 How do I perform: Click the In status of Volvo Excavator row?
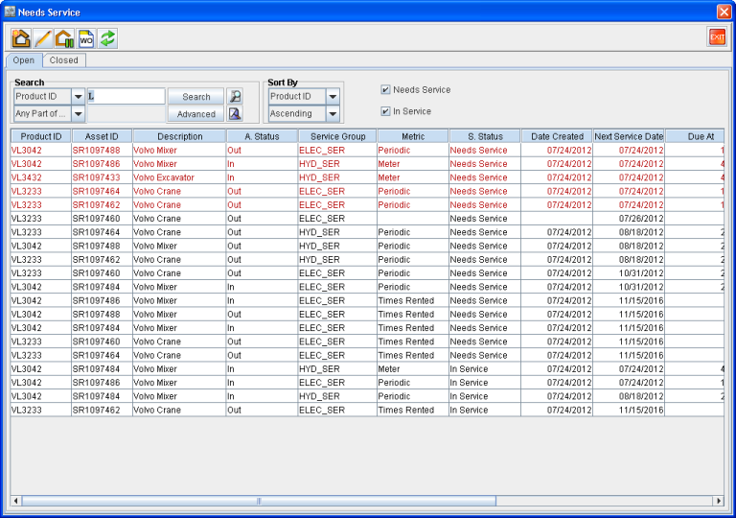click(x=262, y=177)
